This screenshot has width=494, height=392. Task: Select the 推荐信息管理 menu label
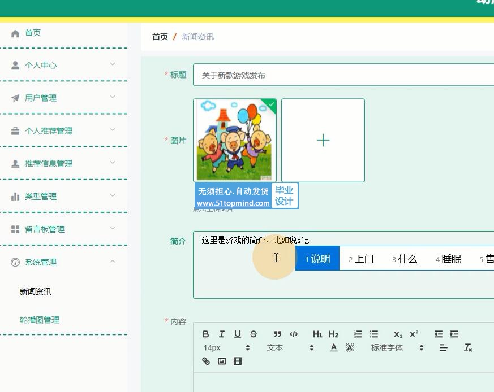click(49, 164)
